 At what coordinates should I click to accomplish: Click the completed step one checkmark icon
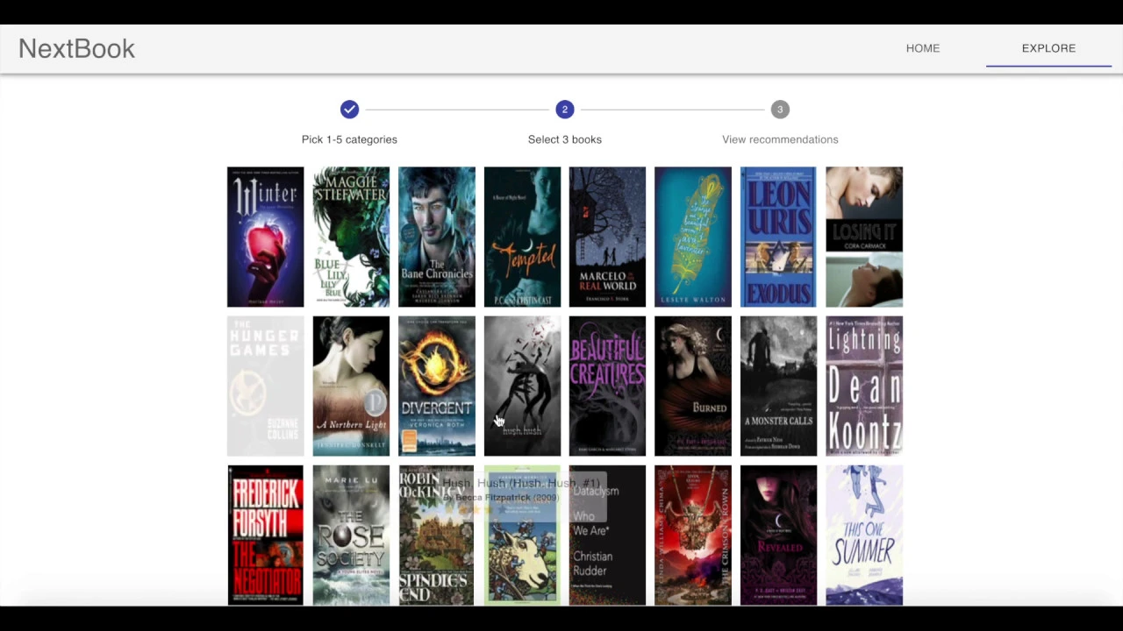coord(349,110)
